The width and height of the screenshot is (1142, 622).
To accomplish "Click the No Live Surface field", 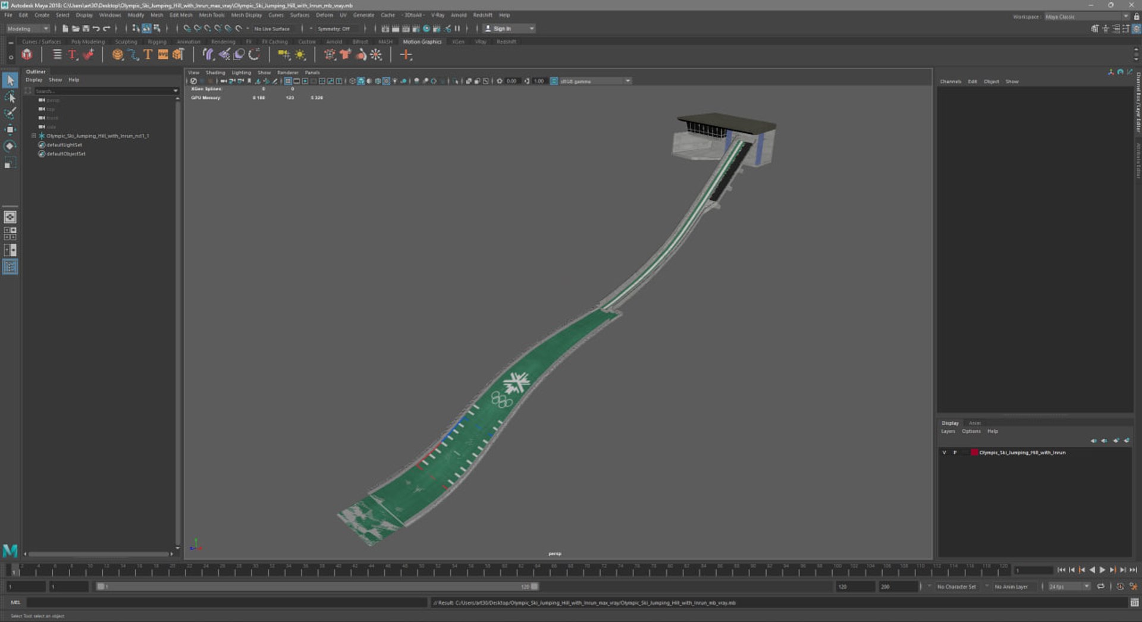I will pos(272,29).
